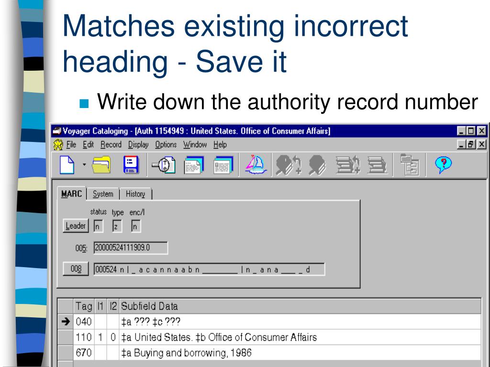This screenshot has height=367, width=490.
Task: Click the Search magnifier toolbar icon
Action: click(x=164, y=165)
